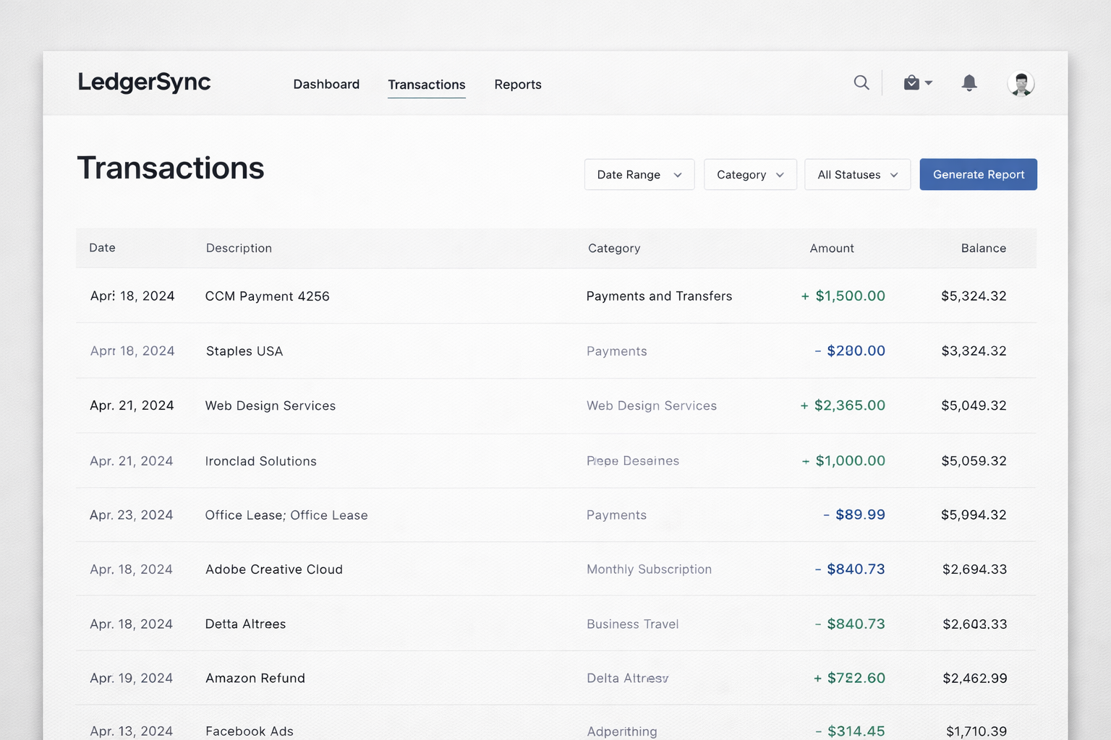The width and height of the screenshot is (1111, 740).
Task: Click the Generate Report button
Action: click(978, 175)
